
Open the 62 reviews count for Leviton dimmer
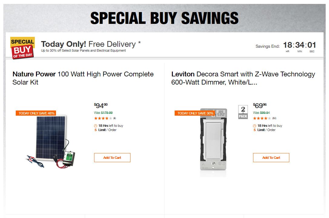(x=274, y=118)
